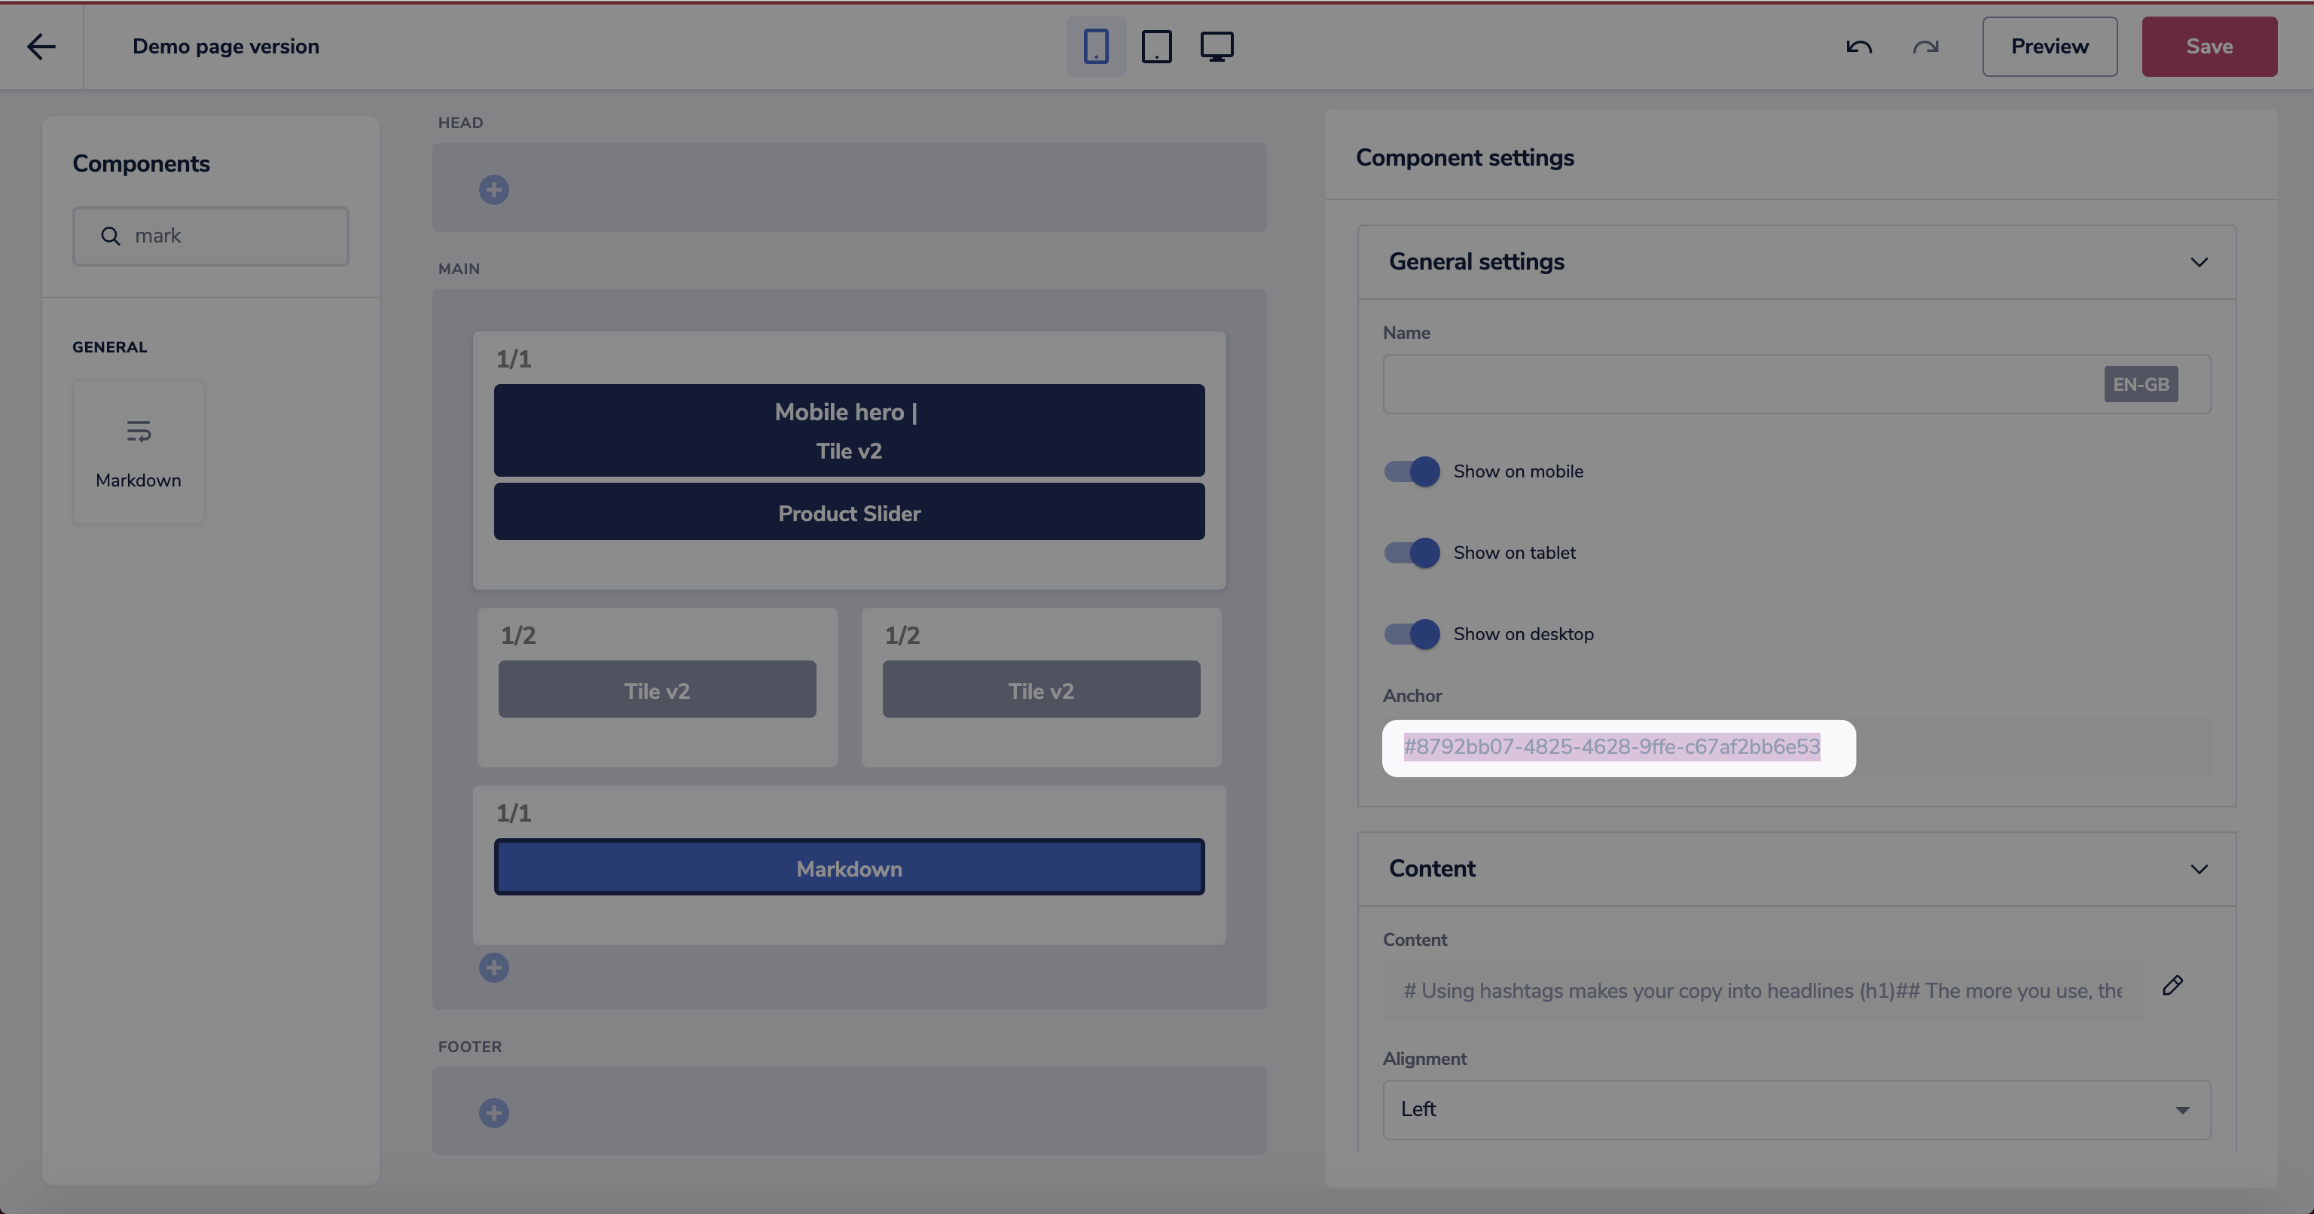Select the Markdown component card
2314x1214 pixels.
click(x=139, y=452)
